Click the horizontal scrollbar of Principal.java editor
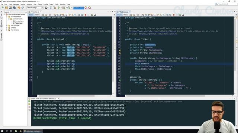This screenshot has height=133, width=238. 74,96
